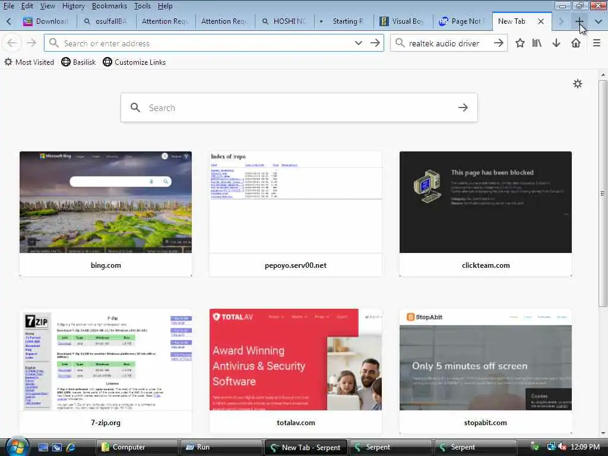Open a new tab with plus button
Image resolution: width=608 pixels, height=456 pixels.
pos(579,21)
